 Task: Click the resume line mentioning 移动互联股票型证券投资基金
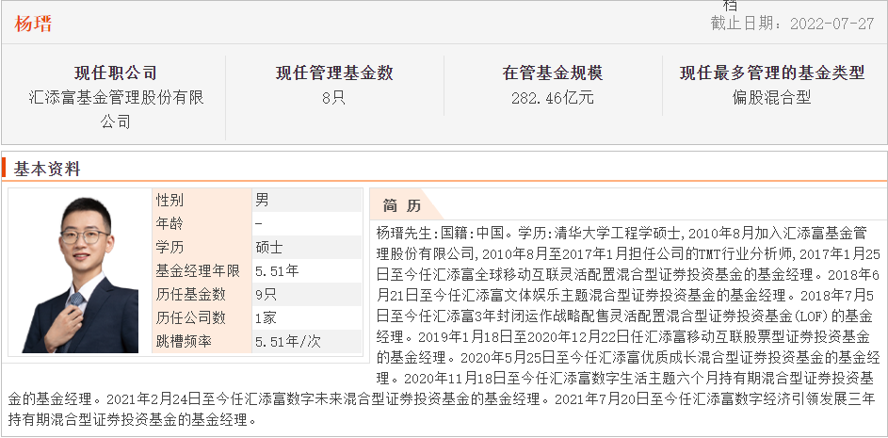[623, 337]
